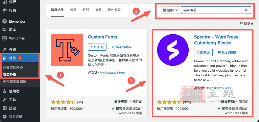Screen dimensions: 259x122
Task: Switch to the 搜尋結果 tab
Action: pyautogui.click(x=57, y=10)
